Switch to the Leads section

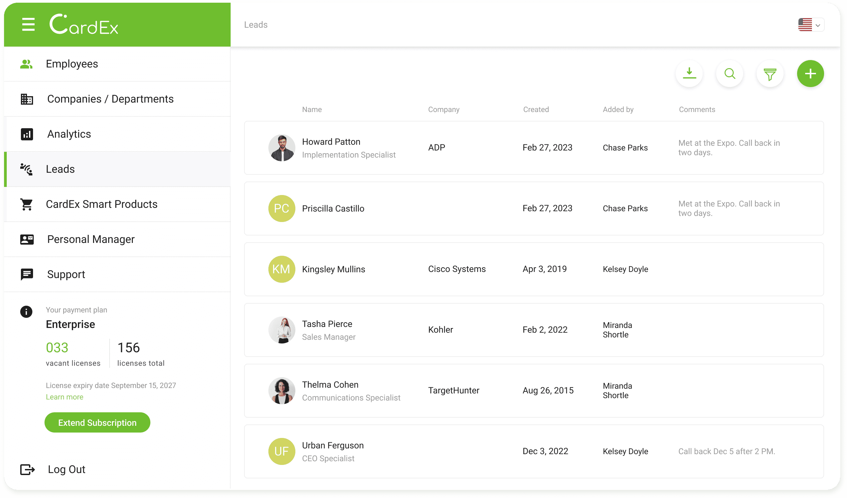pyautogui.click(x=61, y=169)
